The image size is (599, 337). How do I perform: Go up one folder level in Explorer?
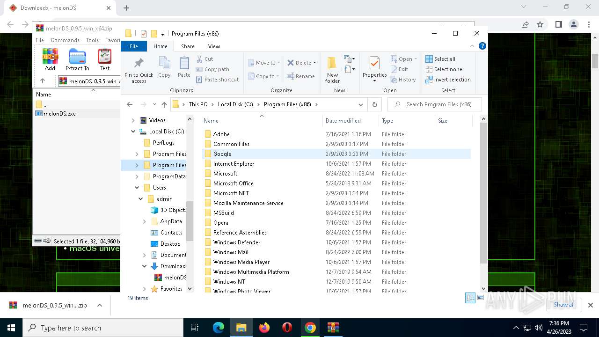pyautogui.click(x=164, y=104)
